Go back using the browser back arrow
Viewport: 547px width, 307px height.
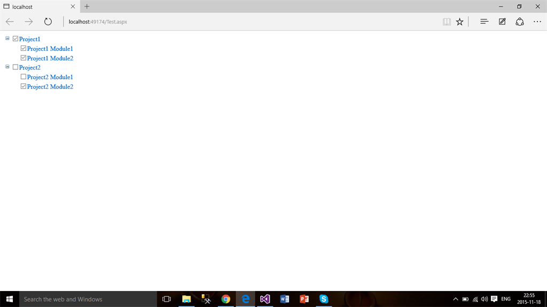(x=10, y=22)
